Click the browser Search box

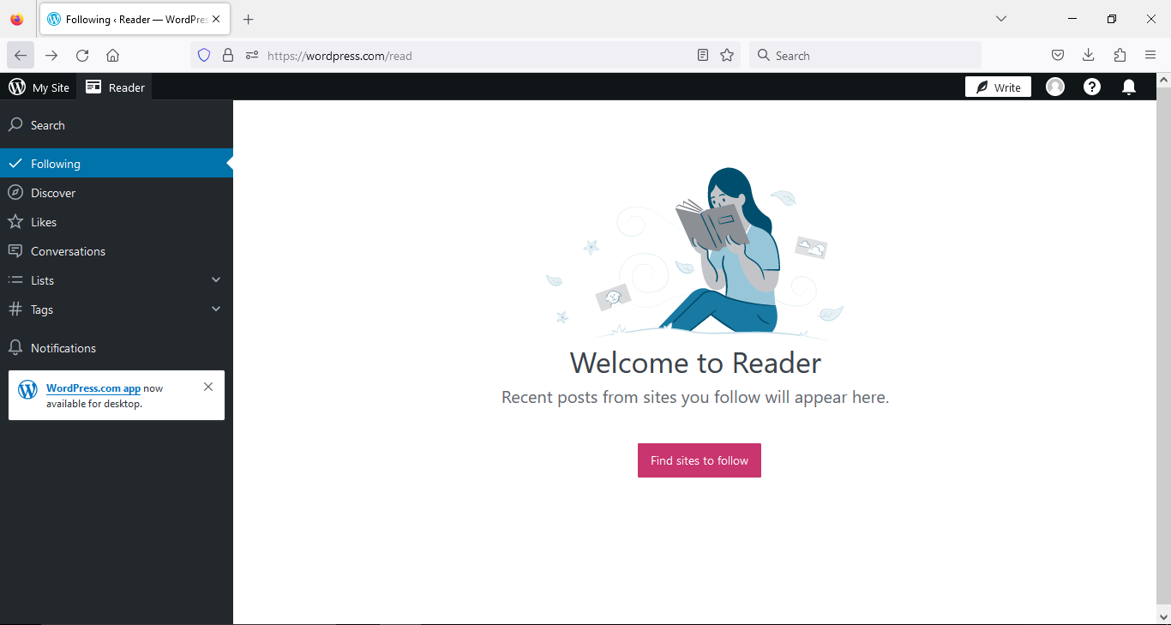(865, 56)
